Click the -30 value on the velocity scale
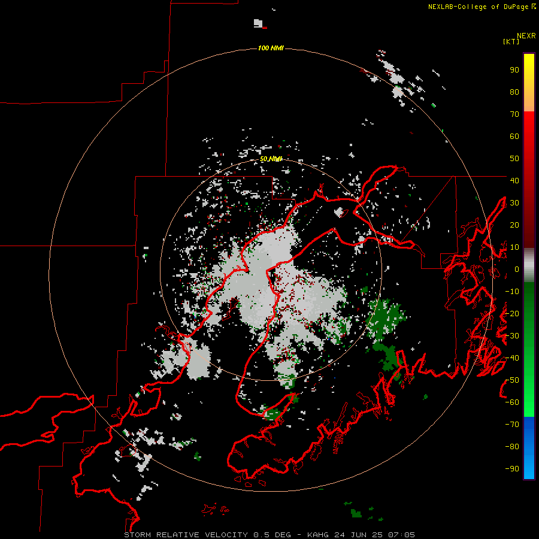Image resolution: width=539 pixels, height=539 pixels. 512,336
